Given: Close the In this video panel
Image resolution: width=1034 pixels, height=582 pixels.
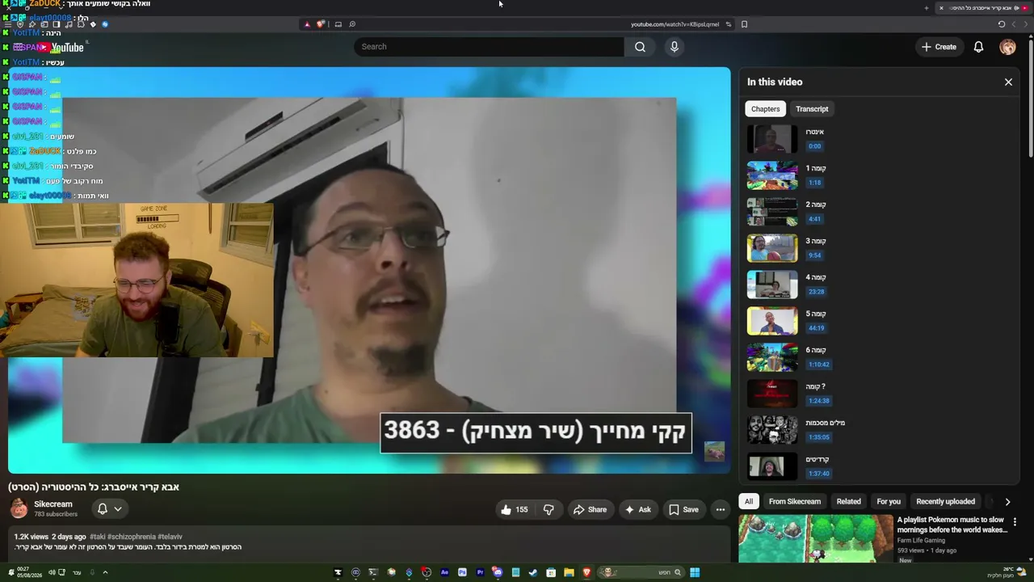Looking at the screenshot, I should pyautogui.click(x=1008, y=82).
